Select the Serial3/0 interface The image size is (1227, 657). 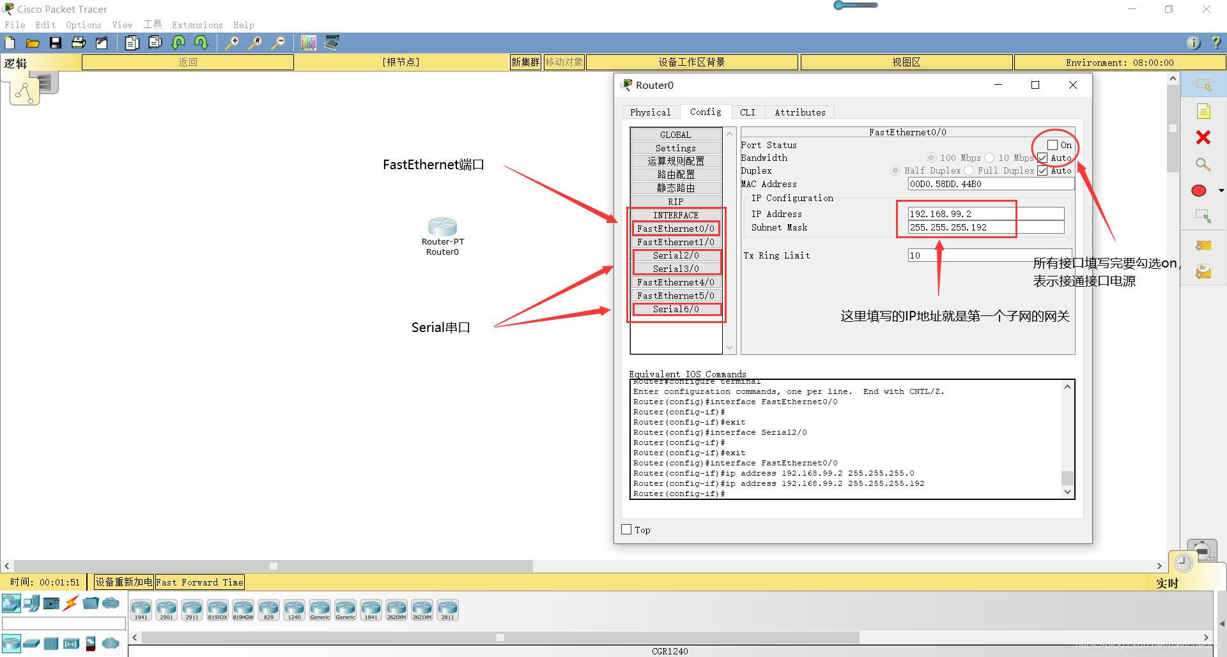(675, 268)
